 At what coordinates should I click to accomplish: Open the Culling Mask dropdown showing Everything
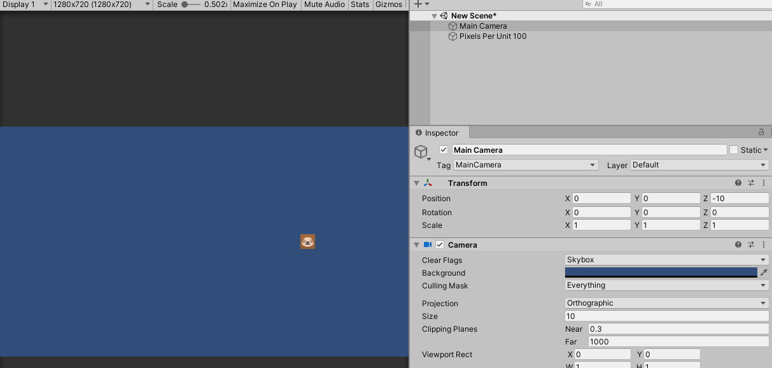click(667, 285)
